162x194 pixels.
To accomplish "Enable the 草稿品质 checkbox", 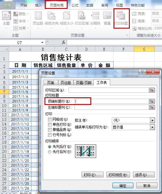I will tap(50, 130).
